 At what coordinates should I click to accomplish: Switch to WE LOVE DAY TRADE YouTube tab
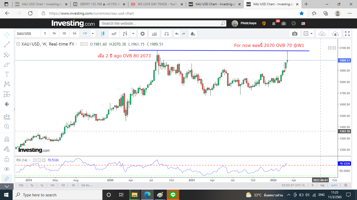click(157, 4)
